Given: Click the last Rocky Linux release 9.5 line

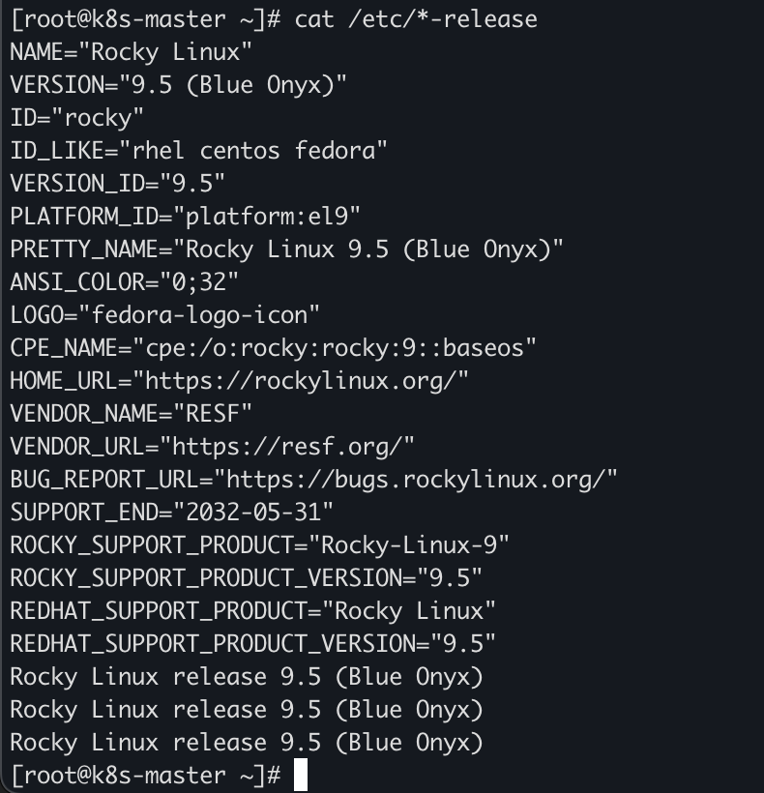Looking at the screenshot, I should coord(247,743).
